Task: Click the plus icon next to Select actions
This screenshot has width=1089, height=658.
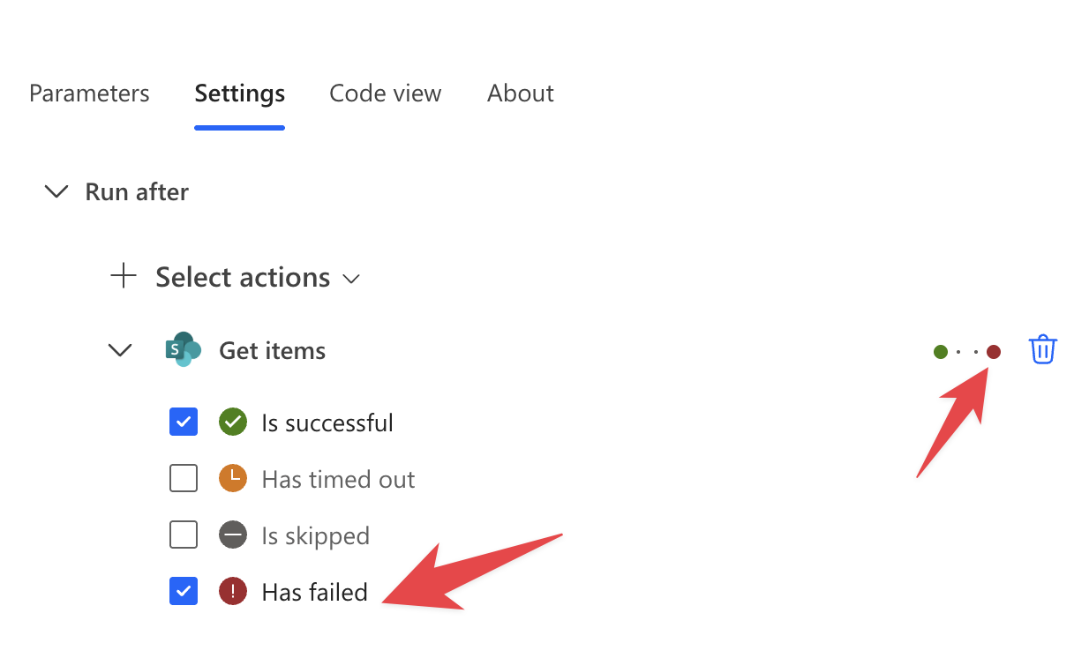Action: tap(124, 277)
